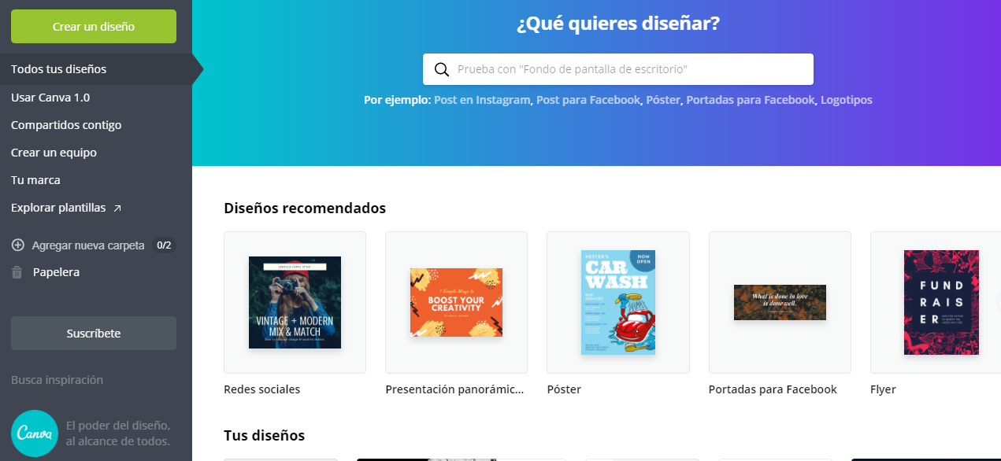Open Usar Canva 1.0 menu item
This screenshot has height=461, width=1001.
click(50, 98)
